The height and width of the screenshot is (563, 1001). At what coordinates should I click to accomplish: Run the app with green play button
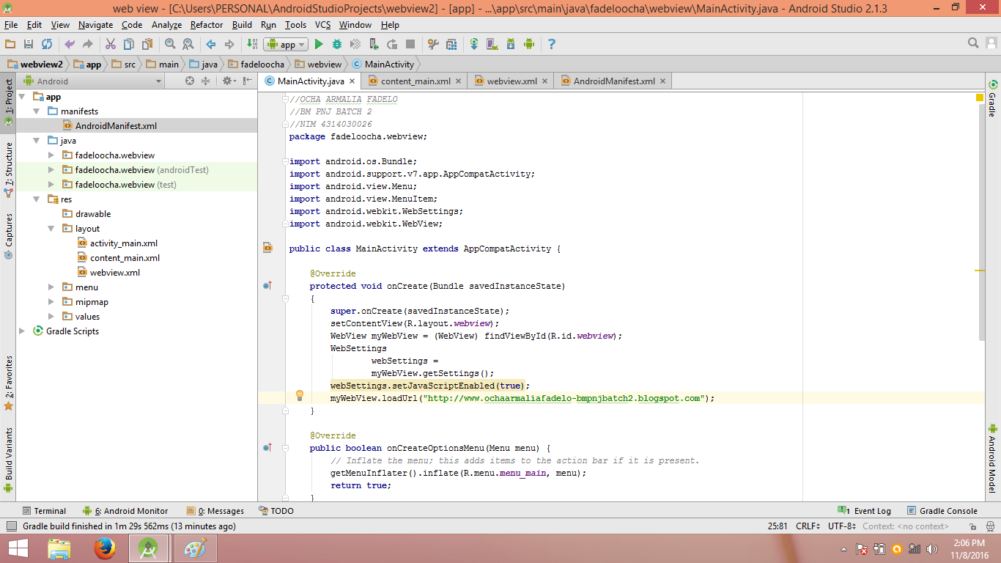319,45
